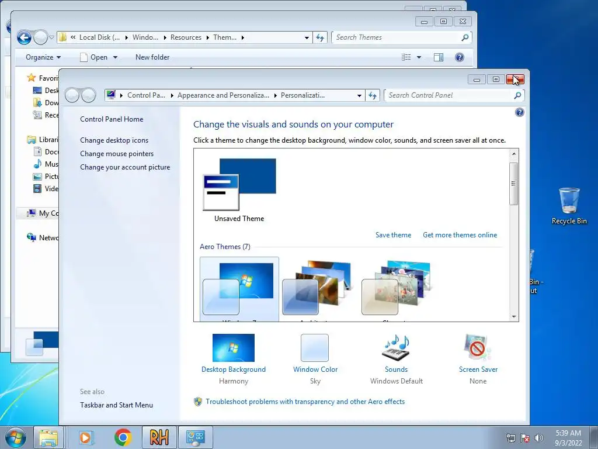
Task: Click the Search Control Panel field
Action: pos(448,95)
